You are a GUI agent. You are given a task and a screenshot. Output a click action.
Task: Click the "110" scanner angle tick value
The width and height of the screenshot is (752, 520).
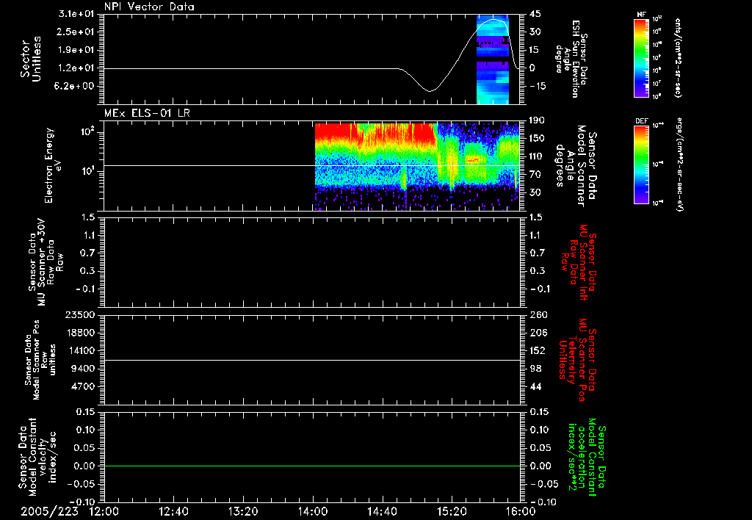[x=538, y=156]
